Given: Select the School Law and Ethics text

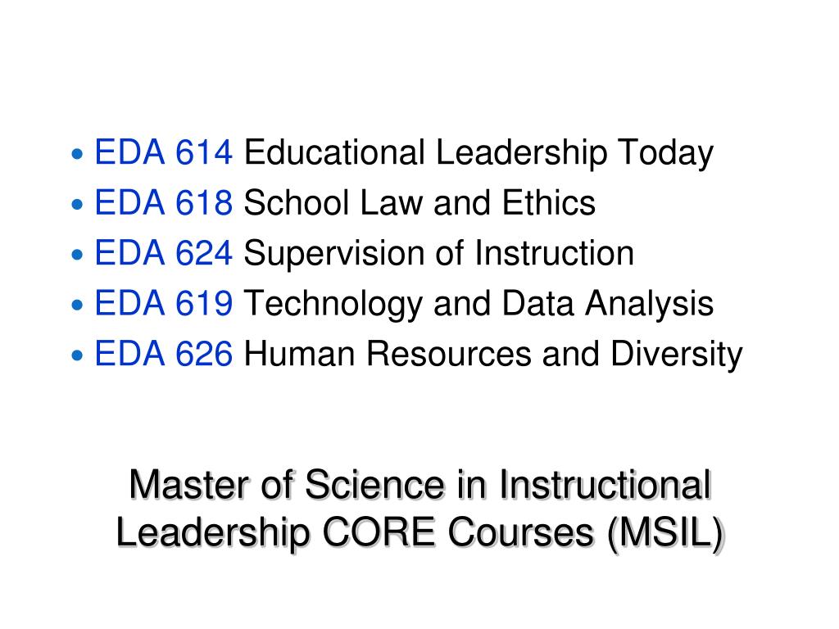Looking at the screenshot, I should pyautogui.click(x=419, y=203).
